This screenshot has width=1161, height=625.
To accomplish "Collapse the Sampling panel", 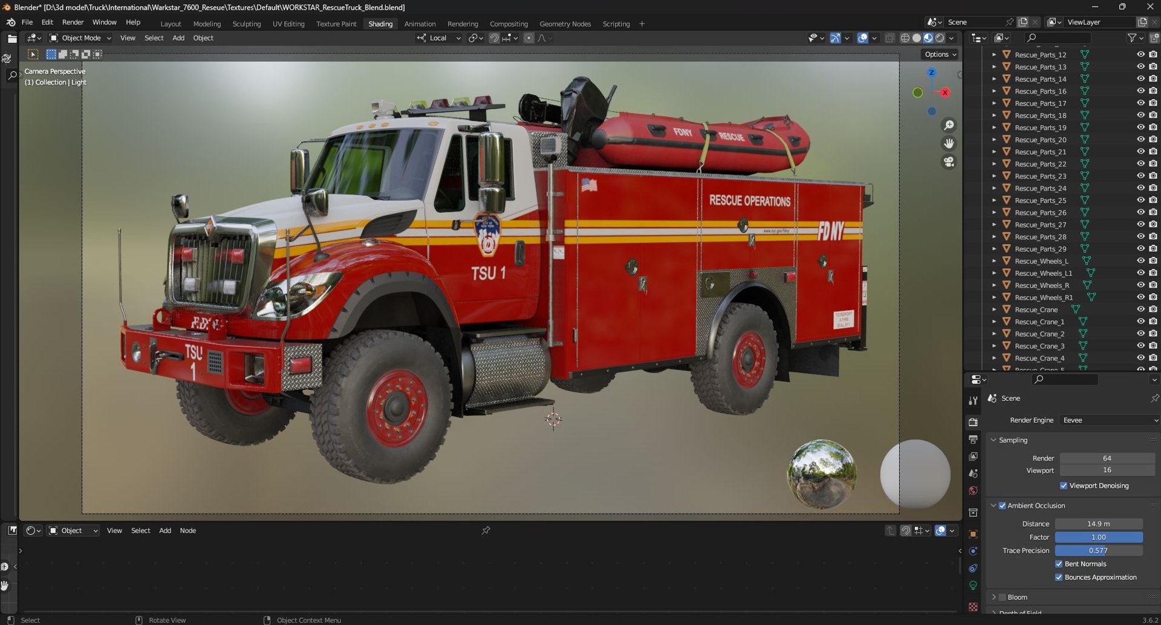I will pos(994,440).
